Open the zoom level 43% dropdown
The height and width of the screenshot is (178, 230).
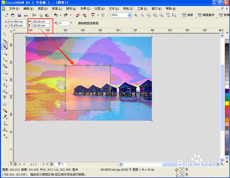130,15
